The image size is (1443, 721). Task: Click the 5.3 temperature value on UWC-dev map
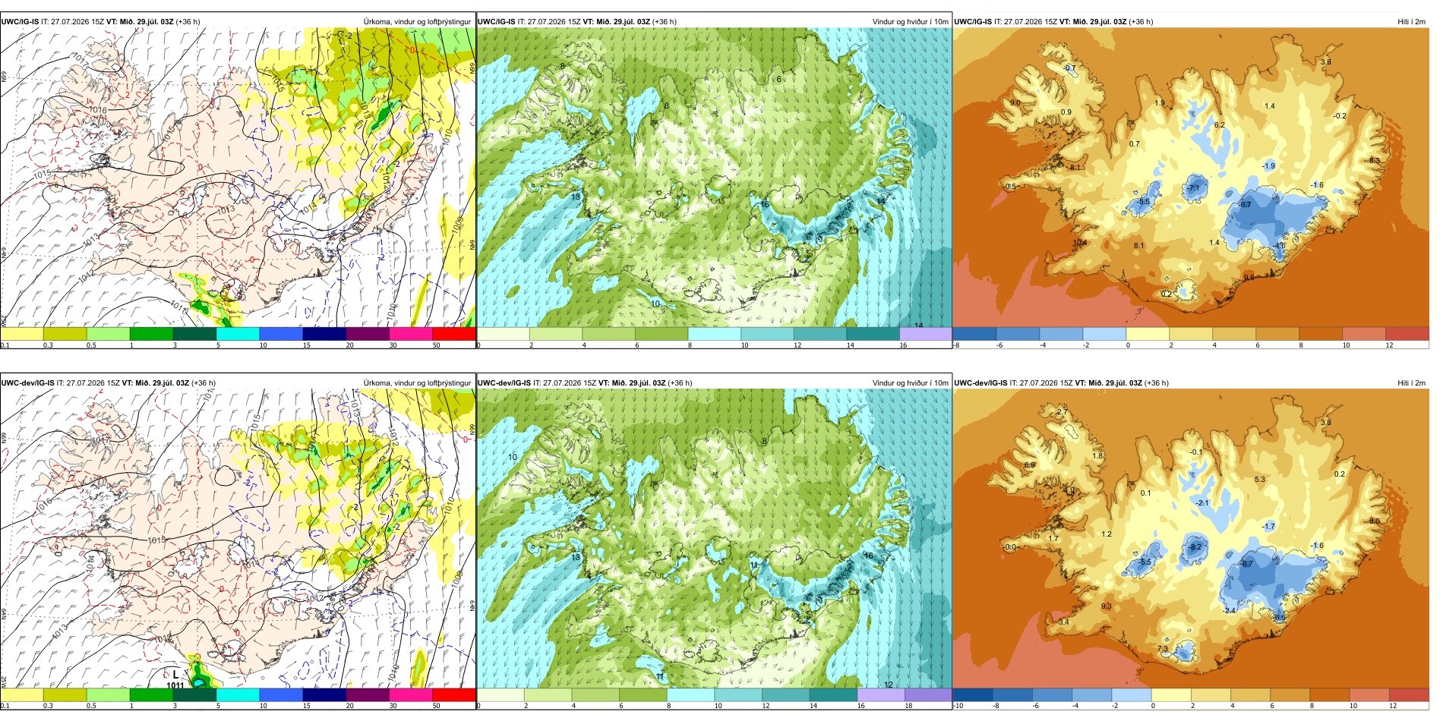[1259, 480]
